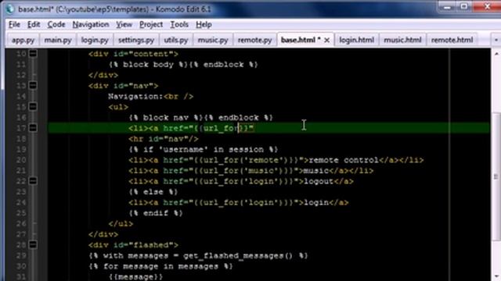Open the Edit menu
This screenshot has width=501, height=281.
click(34, 24)
